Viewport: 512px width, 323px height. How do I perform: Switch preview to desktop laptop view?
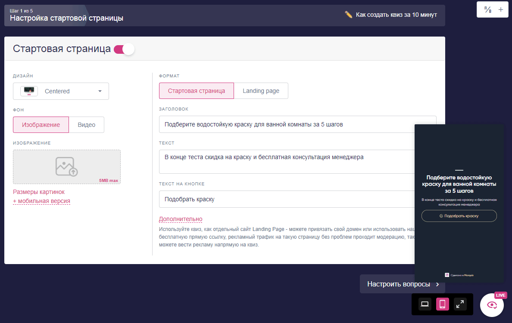tap(425, 304)
